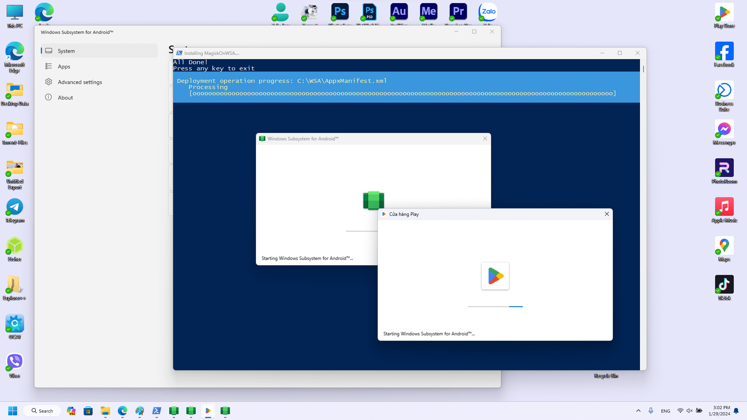The width and height of the screenshot is (747, 420).
Task: Open Advanced settings in WSA sidebar
Action: pos(99,82)
